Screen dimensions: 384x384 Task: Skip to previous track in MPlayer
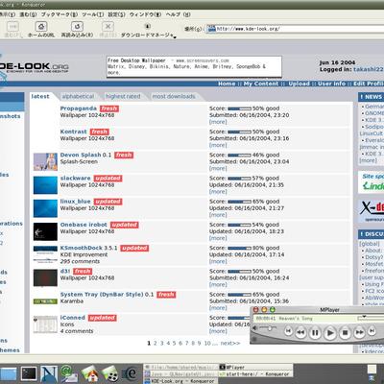coord(288,331)
